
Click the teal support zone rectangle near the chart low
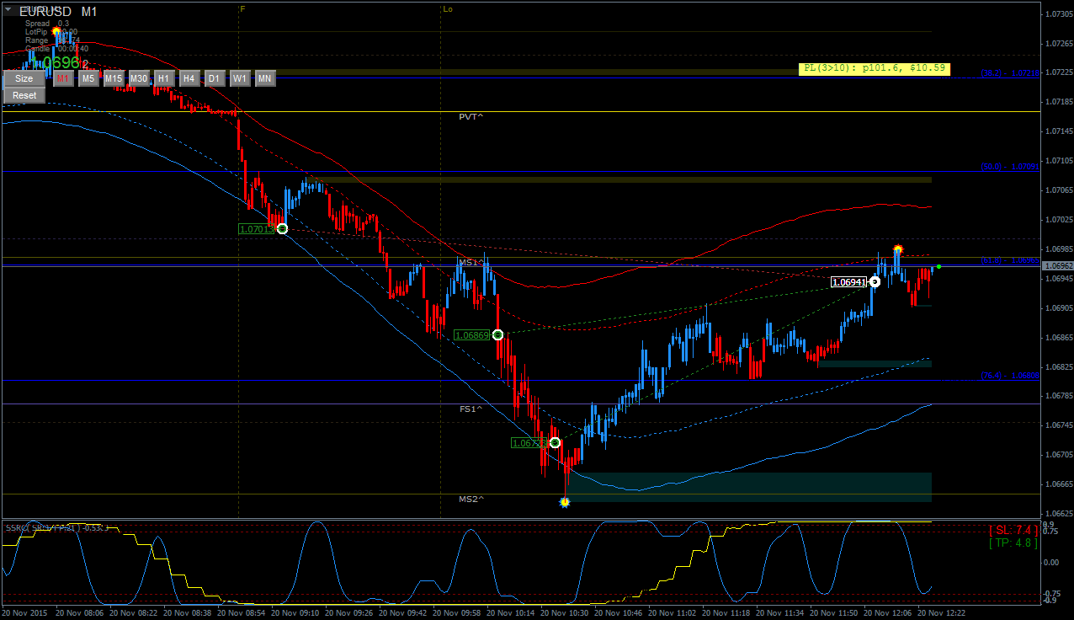click(748, 487)
